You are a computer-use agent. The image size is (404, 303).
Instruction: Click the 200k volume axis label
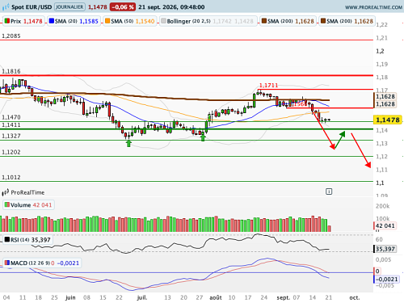[x=382, y=206]
